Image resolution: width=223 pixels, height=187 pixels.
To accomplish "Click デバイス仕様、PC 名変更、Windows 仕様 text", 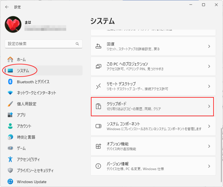I will point(135,169).
